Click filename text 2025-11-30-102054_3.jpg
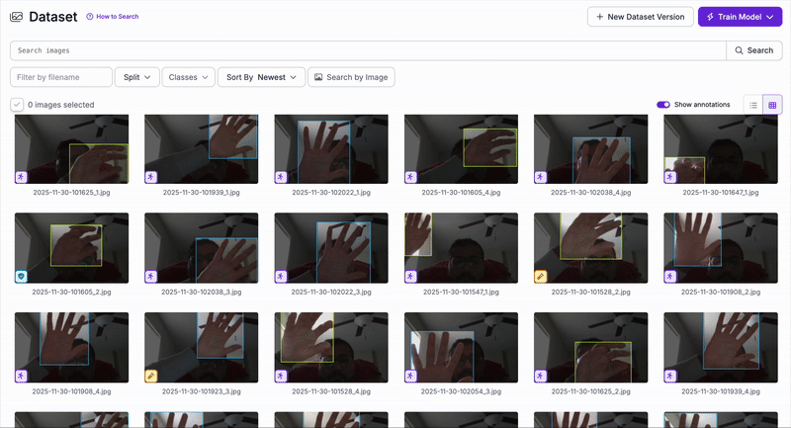This screenshot has width=791, height=428. pos(461,391)
